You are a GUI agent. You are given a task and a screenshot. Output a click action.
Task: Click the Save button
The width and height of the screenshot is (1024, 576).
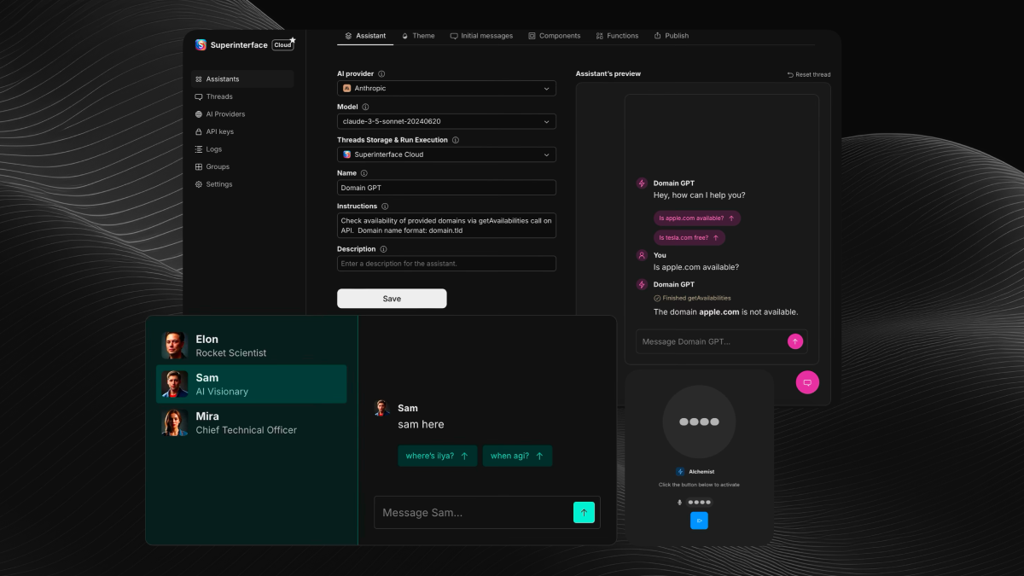click(392, 299)
